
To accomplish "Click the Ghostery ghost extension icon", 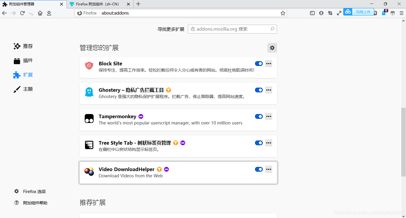I will tap(89, 92).
